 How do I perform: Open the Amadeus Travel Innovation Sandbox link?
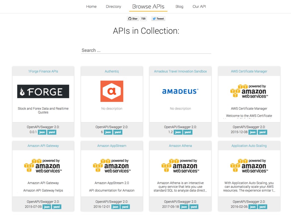[x=180, y=71]
